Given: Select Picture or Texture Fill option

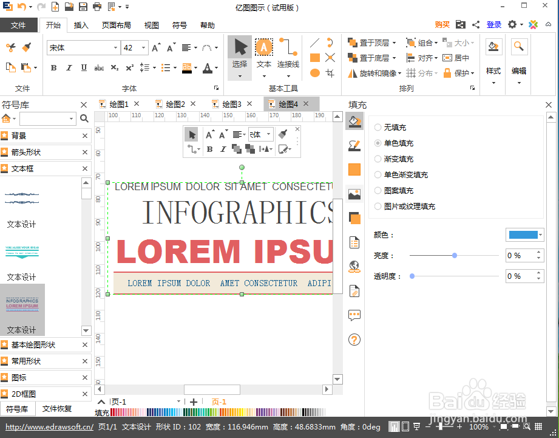Looking at the screenshot, I should (378, 206).
